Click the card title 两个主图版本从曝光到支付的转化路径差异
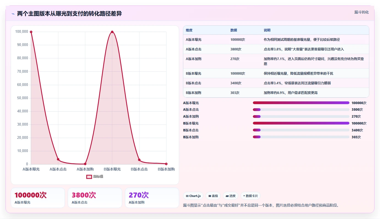Screen dimensions: 380x219 click(x=69, y=14)
